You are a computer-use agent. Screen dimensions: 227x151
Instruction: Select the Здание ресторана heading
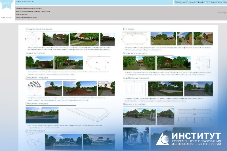pyautogui.click(x=35, y=53)
